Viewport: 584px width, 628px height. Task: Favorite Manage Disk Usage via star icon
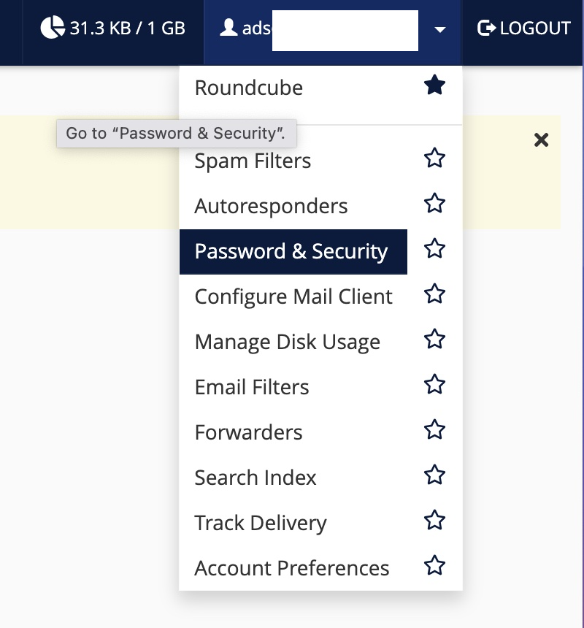pos(434,340)
